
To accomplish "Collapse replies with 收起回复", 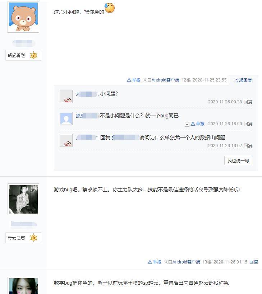I will point(243,80).
